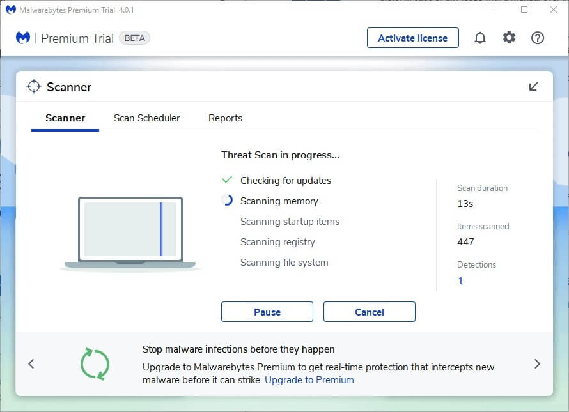569x412 pixels.
Task: Show the previous promotion with left chevron
Action: pos(31,363)
